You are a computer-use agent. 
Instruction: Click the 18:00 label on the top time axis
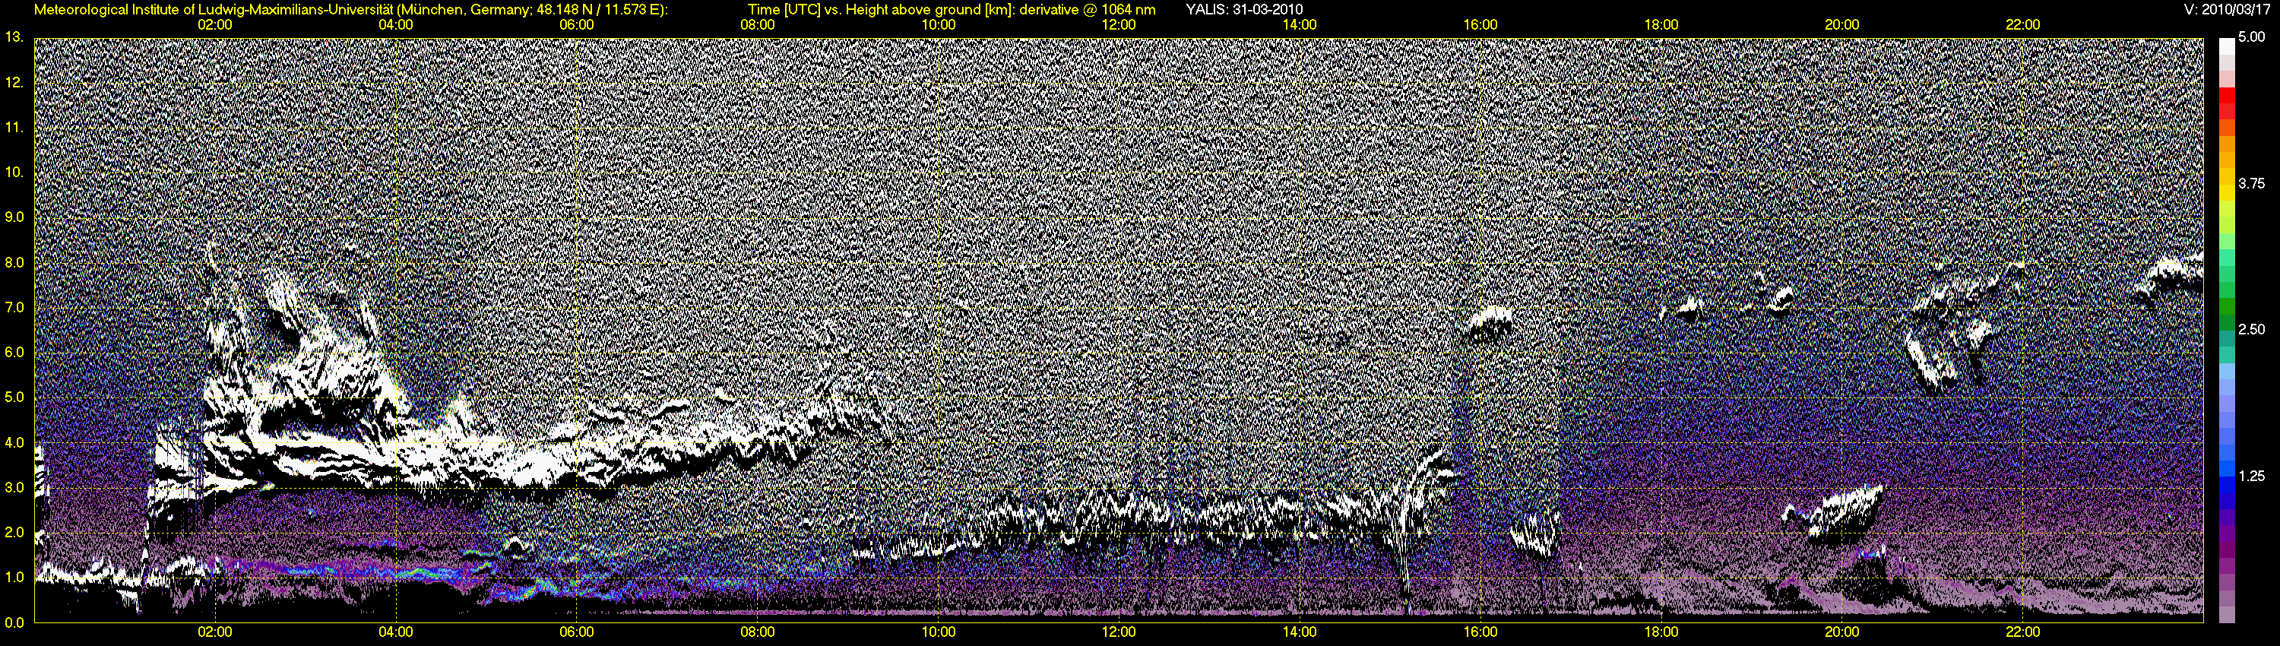click(1661, 25)
